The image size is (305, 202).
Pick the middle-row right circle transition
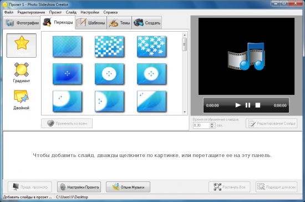151,74
